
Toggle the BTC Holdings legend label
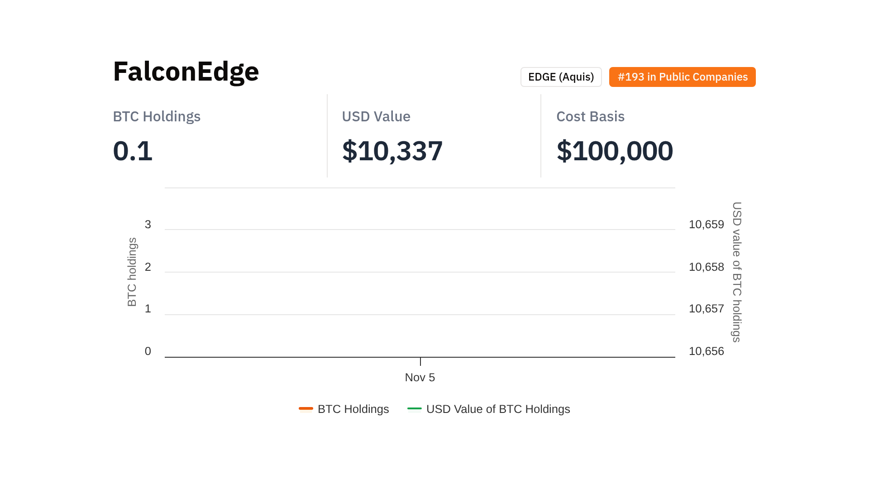coord(353,409)
